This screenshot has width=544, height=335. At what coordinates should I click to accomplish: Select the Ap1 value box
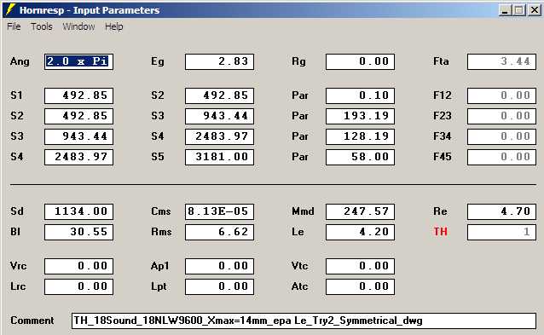click(219, 266)
